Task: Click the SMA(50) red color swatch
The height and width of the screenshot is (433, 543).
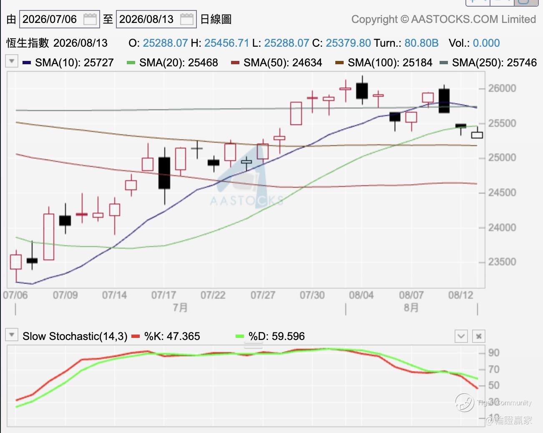Action: 235,63
